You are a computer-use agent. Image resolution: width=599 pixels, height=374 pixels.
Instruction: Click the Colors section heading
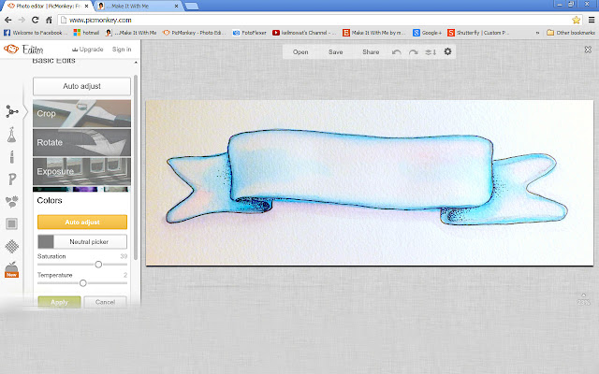(x=50, y=200)
